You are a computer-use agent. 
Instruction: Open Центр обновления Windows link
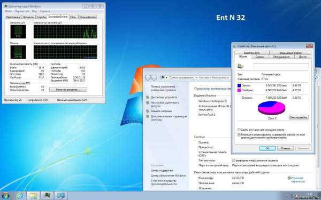(169, 175)
